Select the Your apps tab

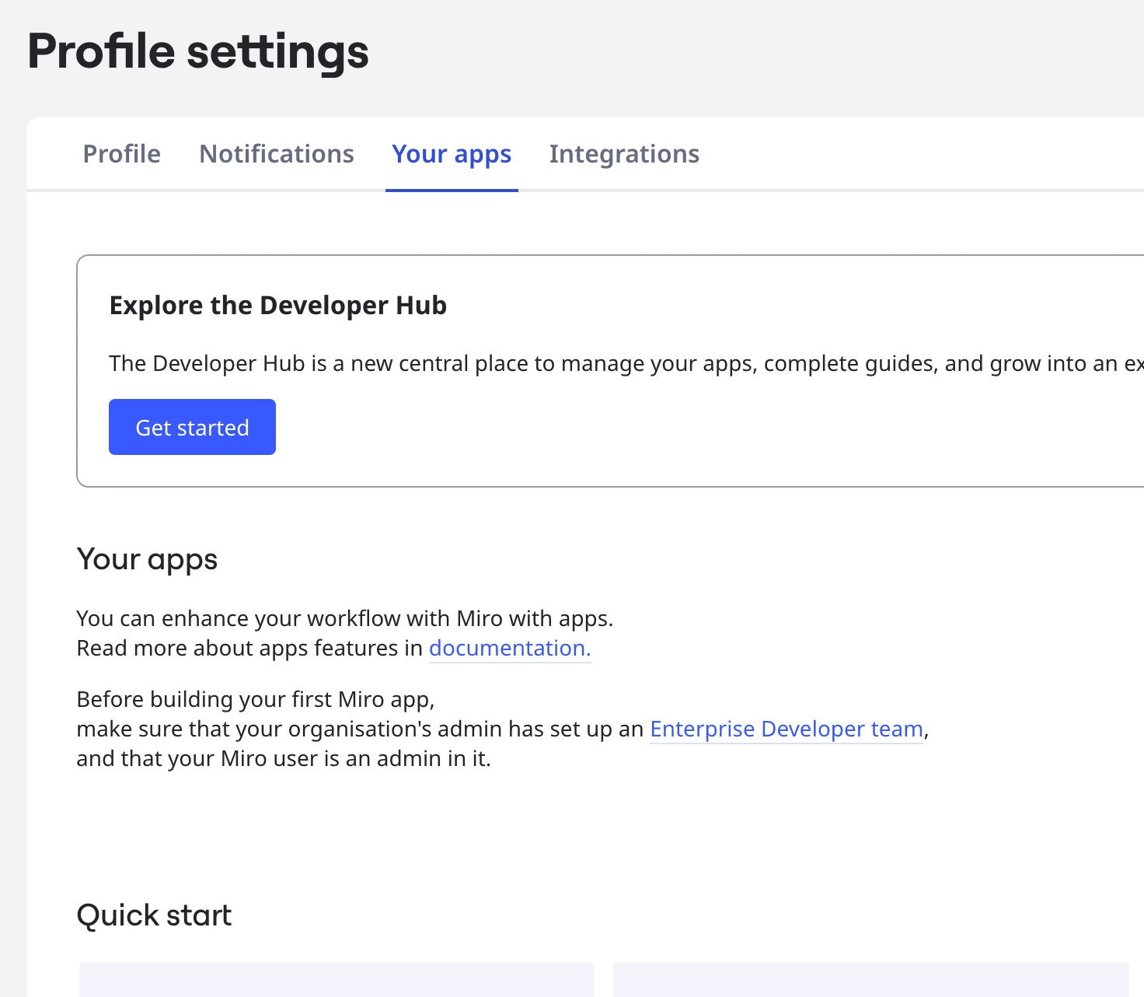pos(452,154)
